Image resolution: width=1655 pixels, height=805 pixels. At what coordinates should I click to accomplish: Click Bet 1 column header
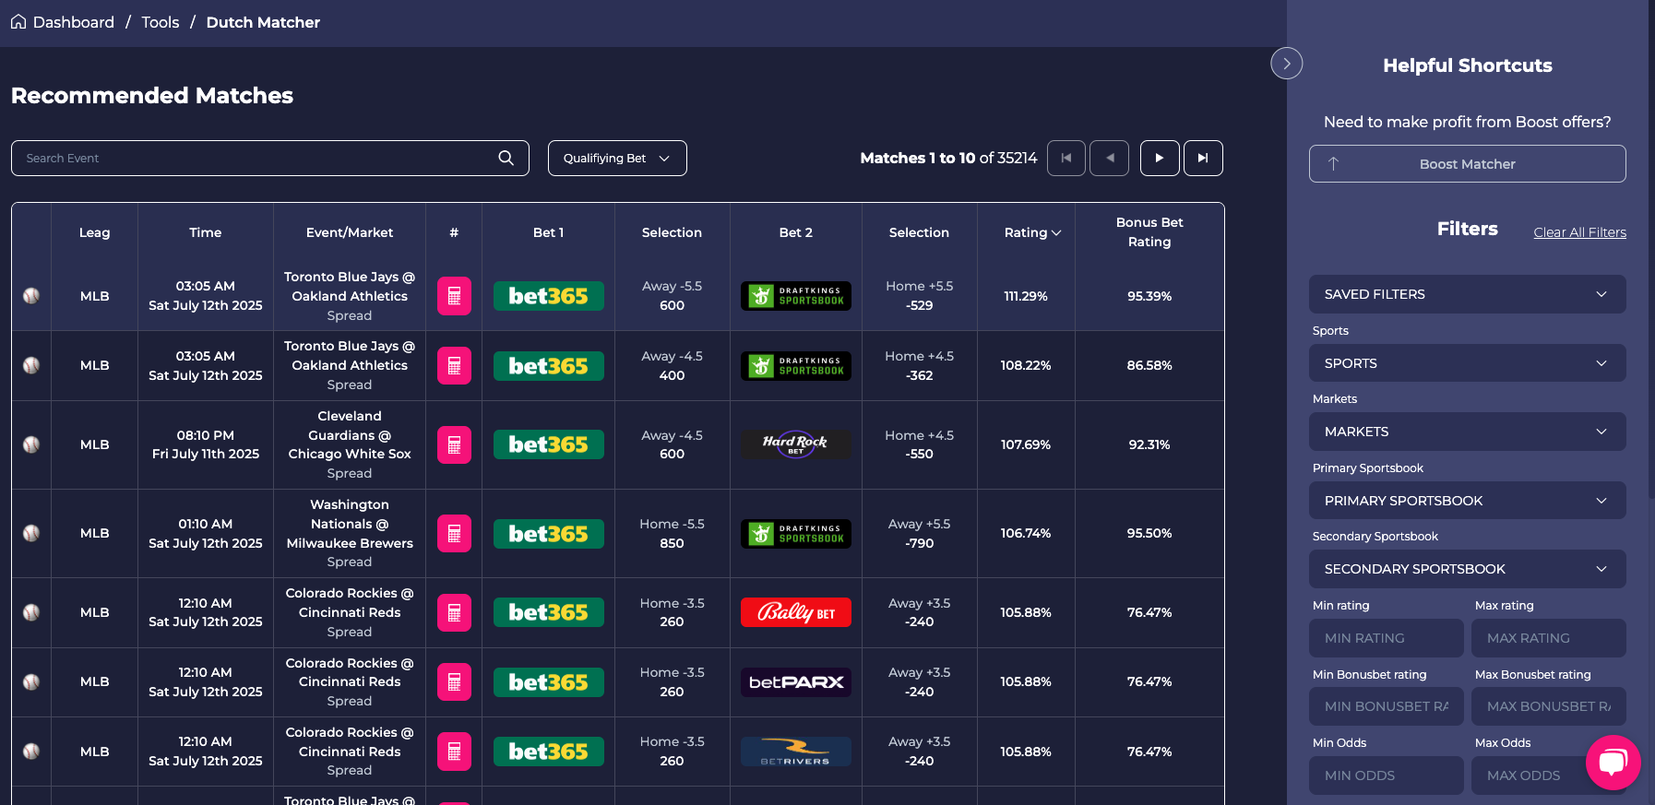tap(548, 232)
